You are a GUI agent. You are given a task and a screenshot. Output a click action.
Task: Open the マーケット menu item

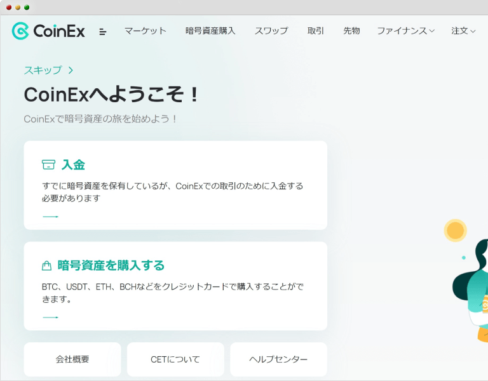[x=146, y=30]
